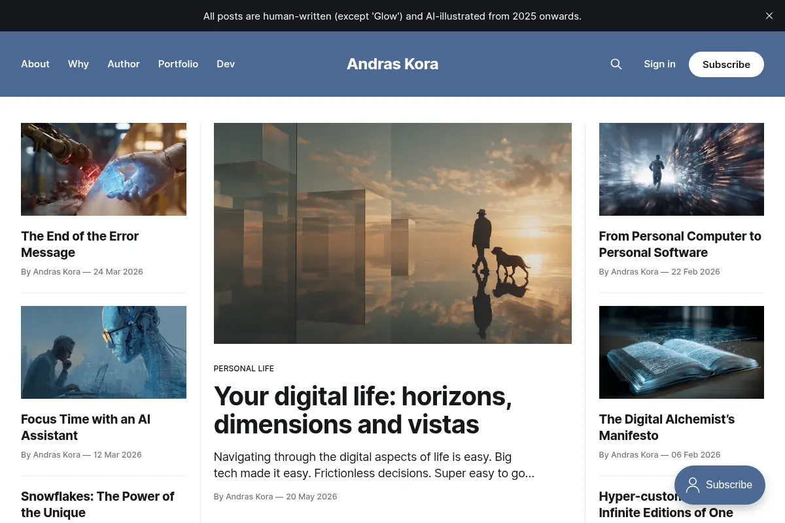Open the Sign in link
The image size is (785, 523).
[659, 64]
